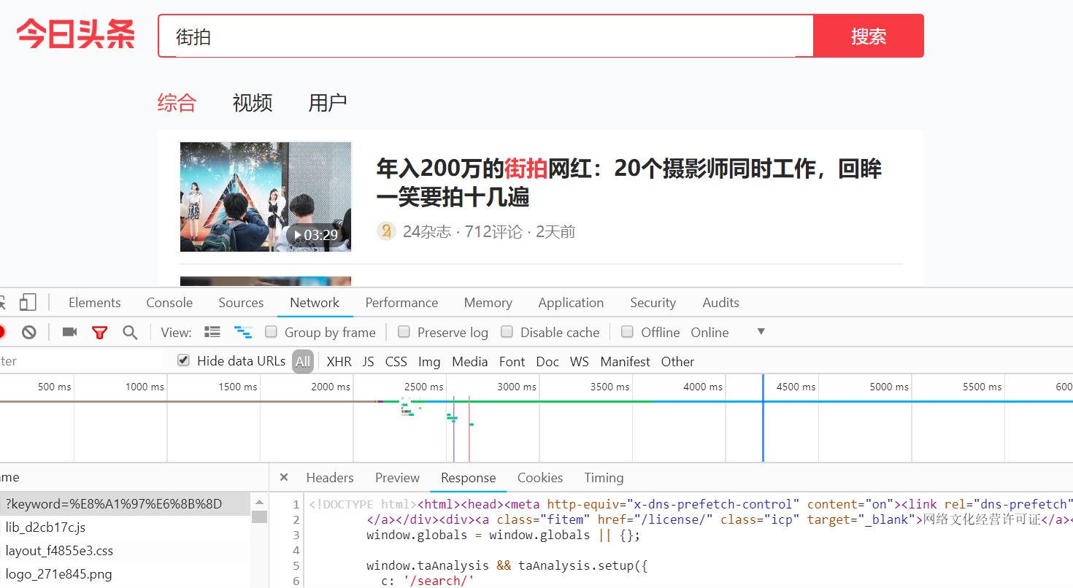1073x588 pixels.
Task: Filter requests by XHR
Action: coord(339,362)
